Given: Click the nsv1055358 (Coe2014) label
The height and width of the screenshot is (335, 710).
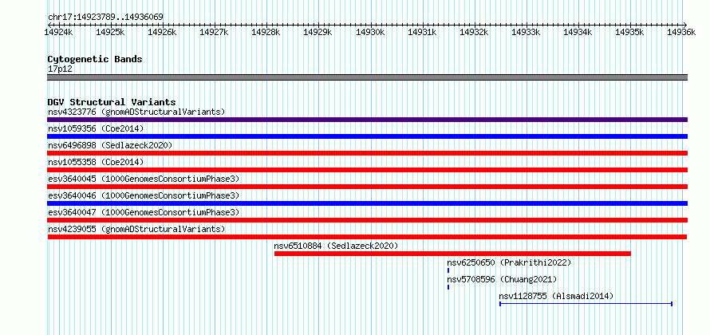Looking at the screenshot, I should (96, 162).
